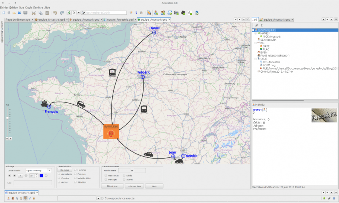Check the Individu édité option
Viewport: 339px width, 203px height.
pyautogui.click(x=75, y=178)
